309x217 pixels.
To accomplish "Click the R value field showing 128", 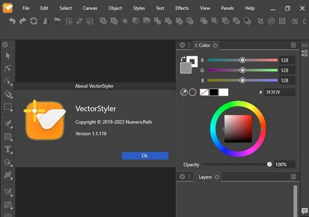I will coord(287,60).
